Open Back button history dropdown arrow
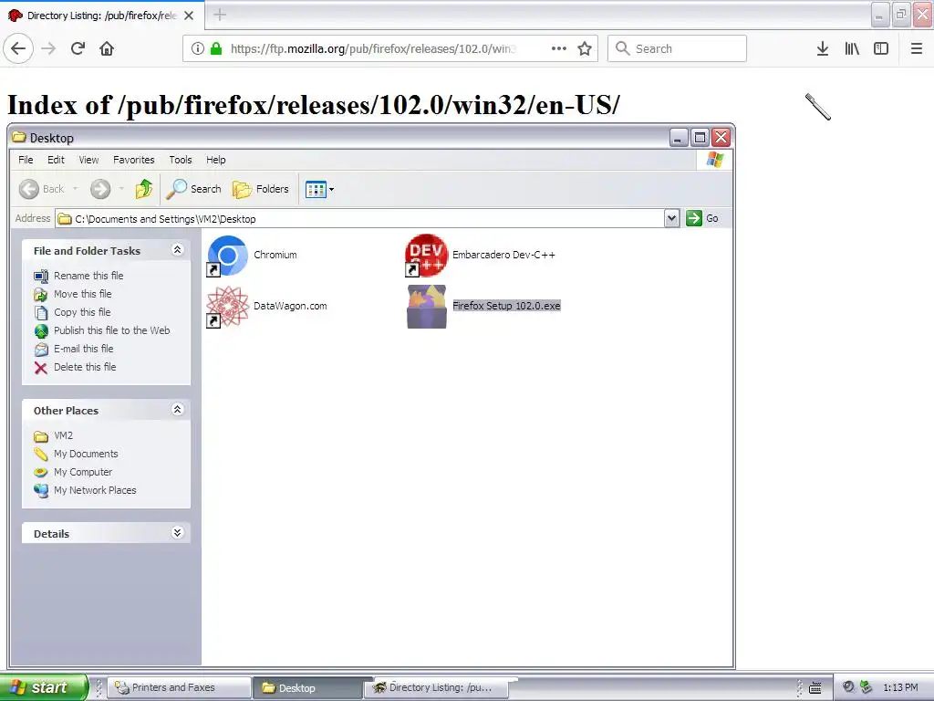 (75, 189)
